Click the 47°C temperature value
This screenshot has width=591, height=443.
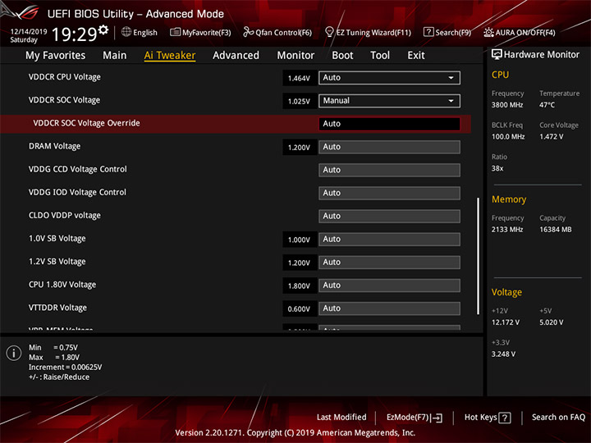click(x=547, y=105)
